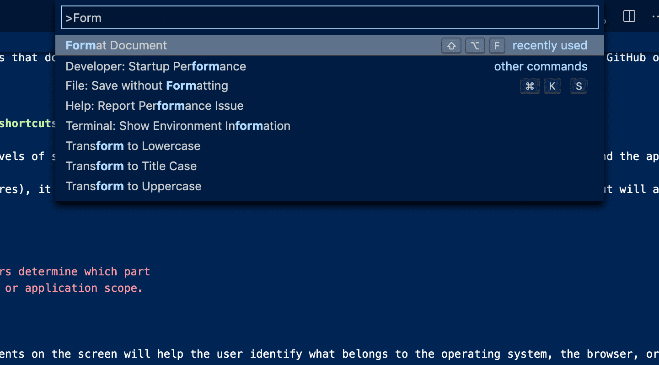Select Transform to Title Case
Viewport: 659px width, 365px height.
(x=131, y=166)
